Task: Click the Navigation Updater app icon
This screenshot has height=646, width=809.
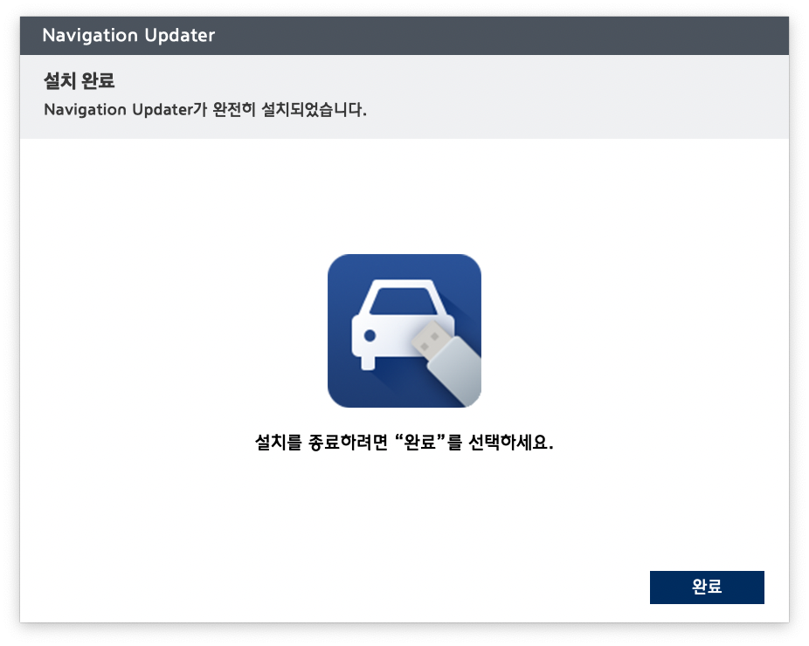Action: (404, 331)
